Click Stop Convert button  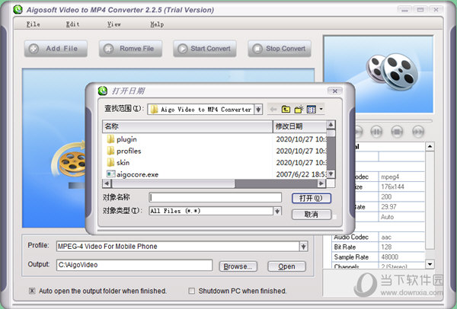[280, 49]
